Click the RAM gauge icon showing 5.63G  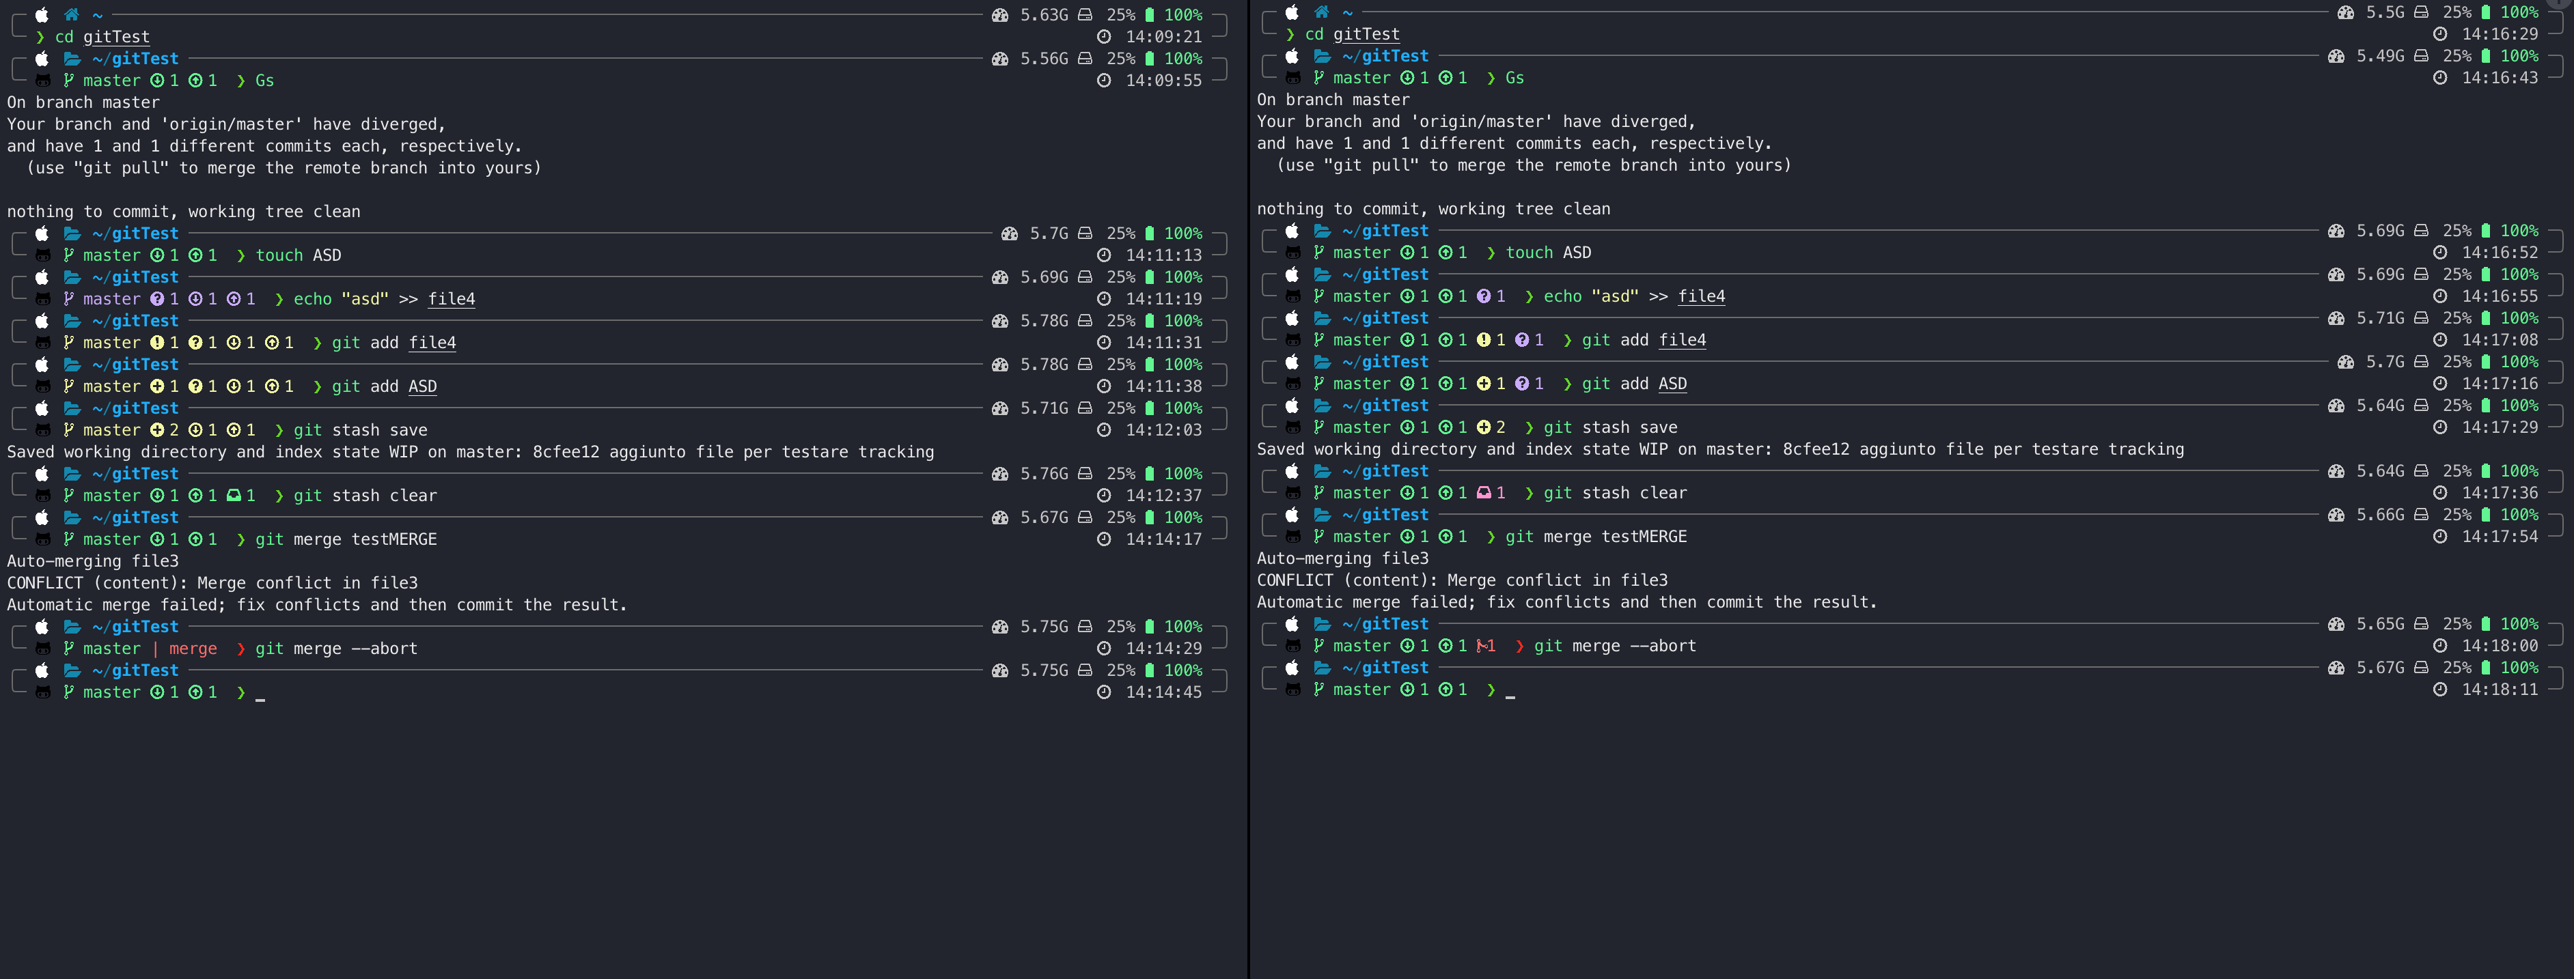coord(999,14)
